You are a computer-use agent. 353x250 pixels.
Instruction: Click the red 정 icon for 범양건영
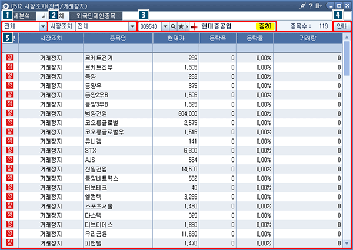(x=9, y=113)
